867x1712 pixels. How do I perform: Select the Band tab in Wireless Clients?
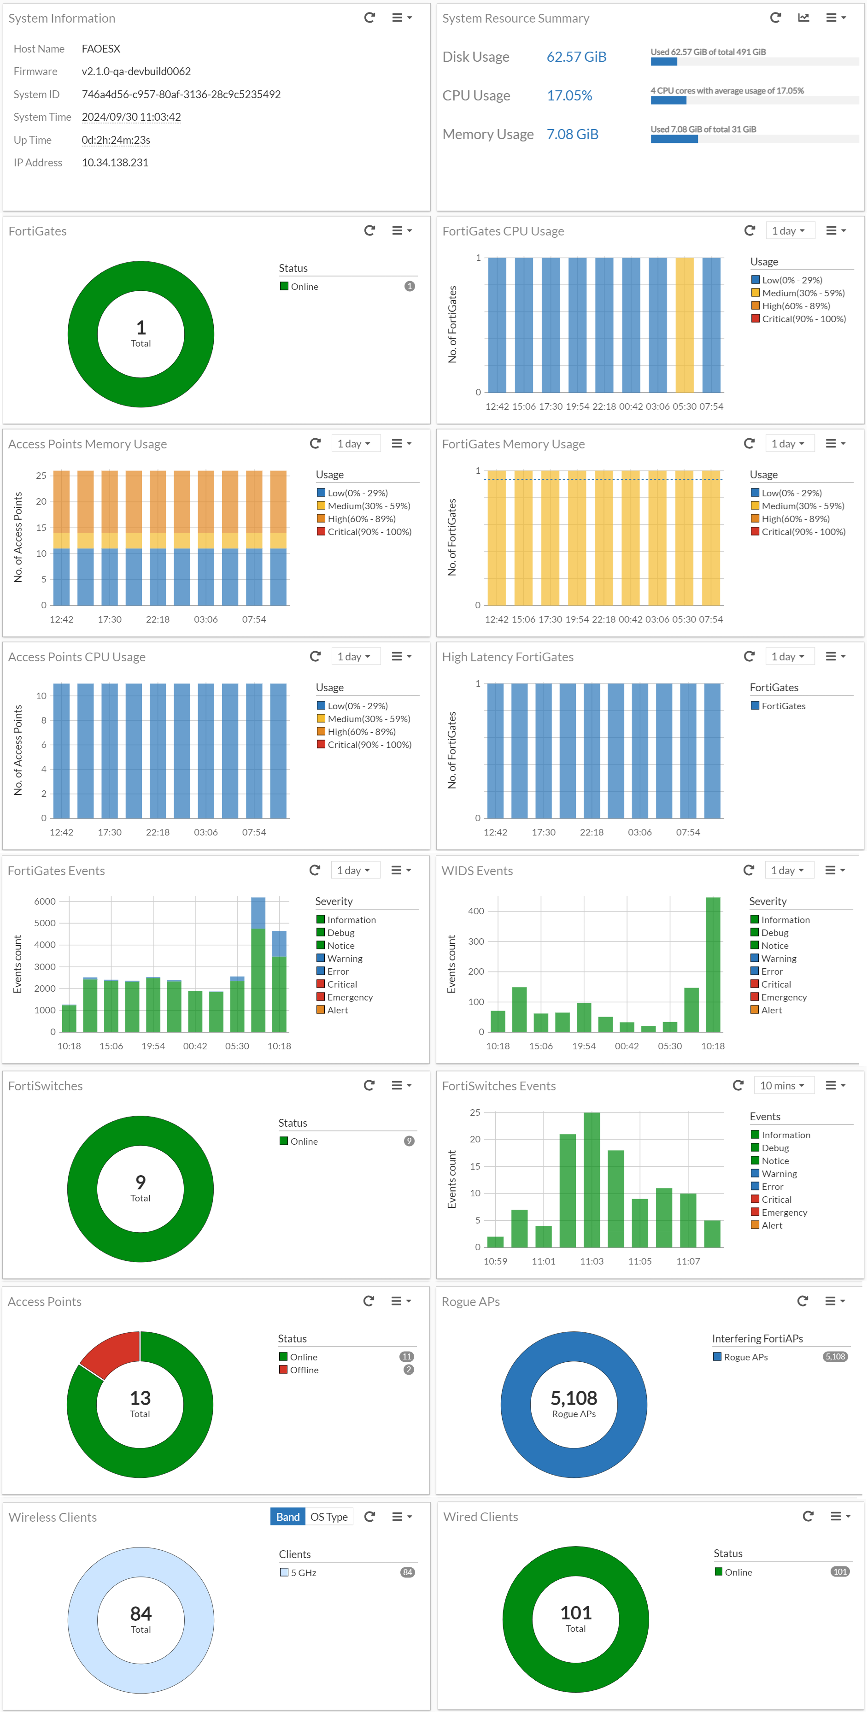point(287,1517)
